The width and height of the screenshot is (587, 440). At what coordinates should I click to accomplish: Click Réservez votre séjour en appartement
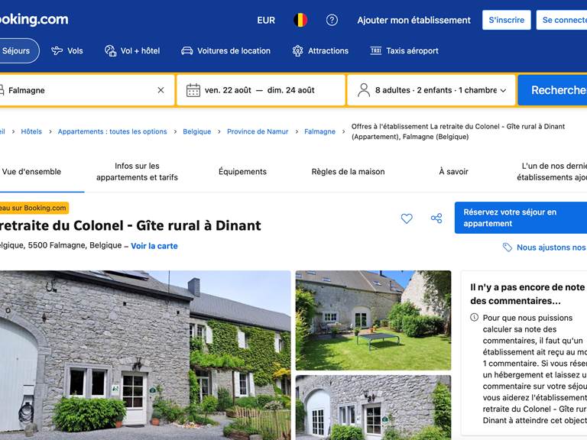tap(521, 218)
